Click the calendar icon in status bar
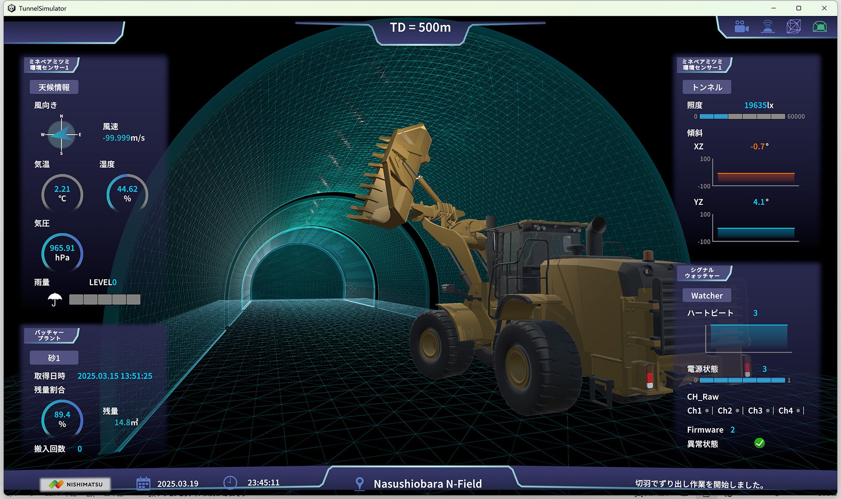 (x=143, y=483)
